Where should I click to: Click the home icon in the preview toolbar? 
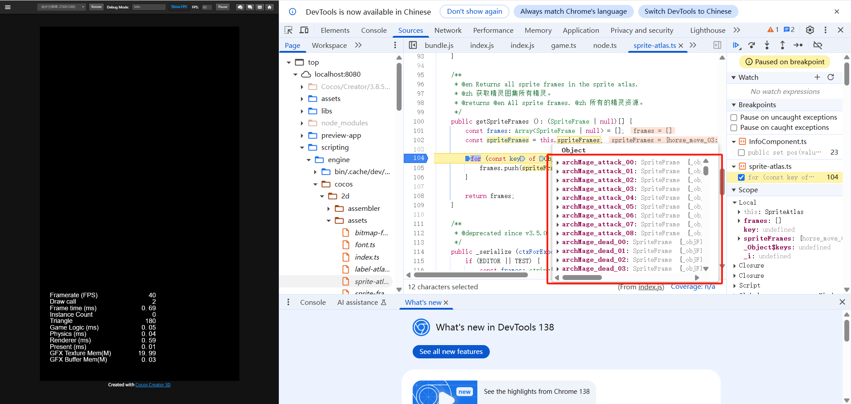coord(269,7)
